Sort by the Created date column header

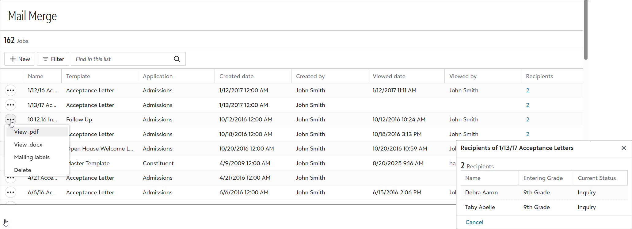236,76
